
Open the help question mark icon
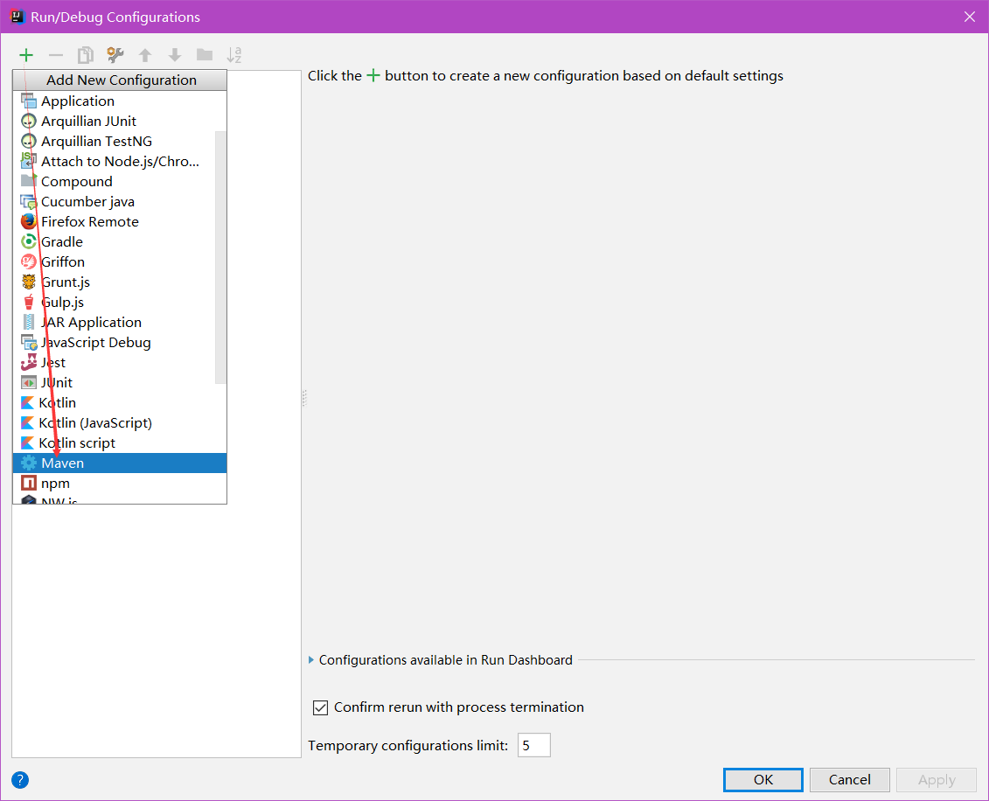pos(20,780)
